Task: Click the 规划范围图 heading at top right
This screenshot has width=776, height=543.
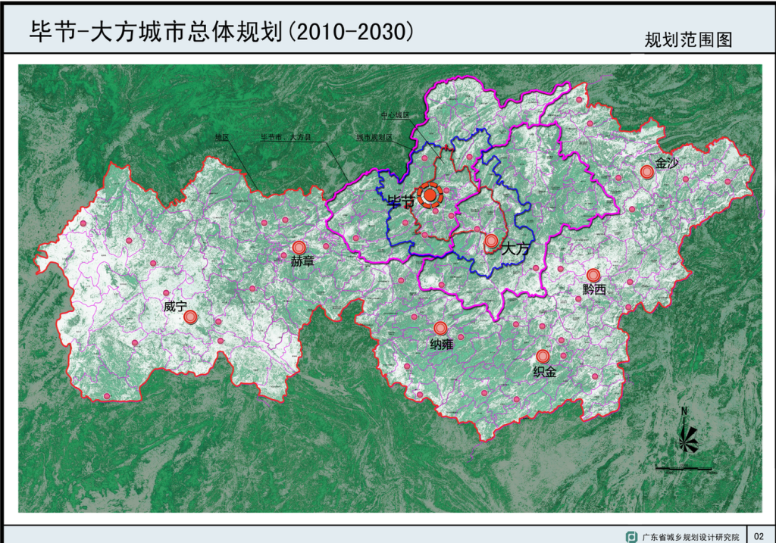Action: pyautogui.click(x=688, y=40)
